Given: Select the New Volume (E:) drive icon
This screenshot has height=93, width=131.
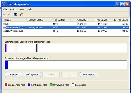Looking at the screenshot, I should (4, 31).
